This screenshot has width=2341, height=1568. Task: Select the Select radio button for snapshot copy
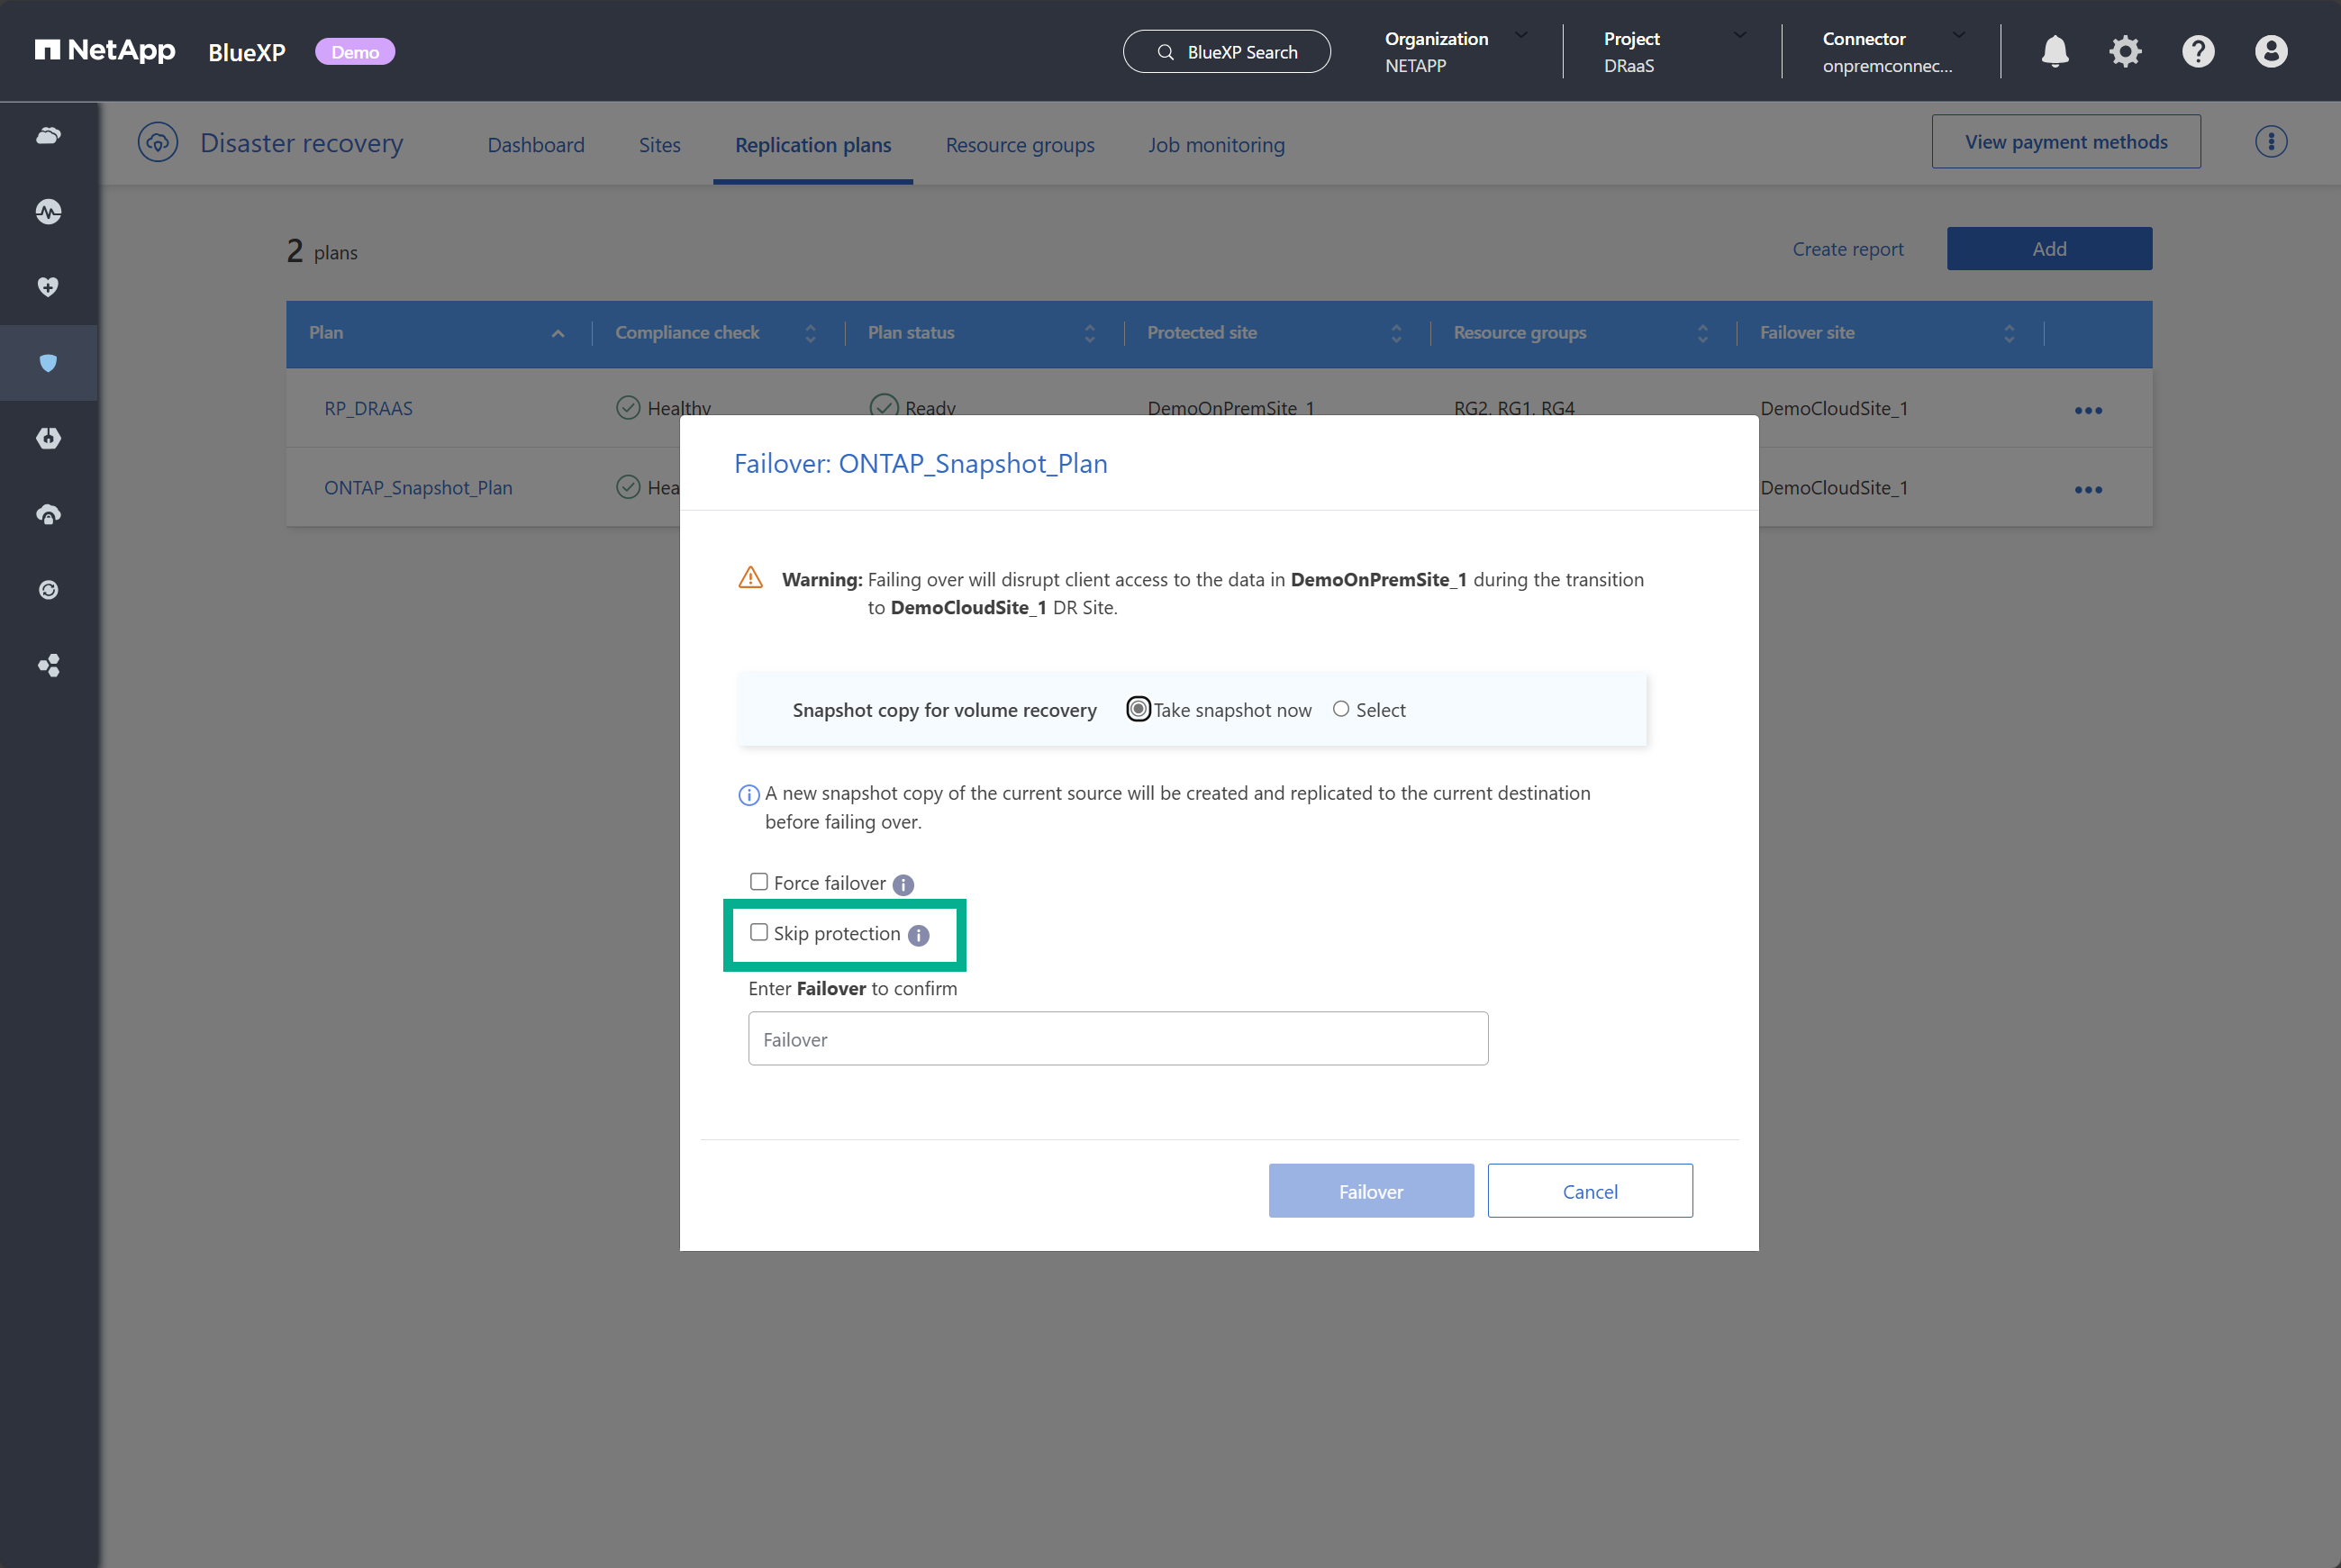1341,708
